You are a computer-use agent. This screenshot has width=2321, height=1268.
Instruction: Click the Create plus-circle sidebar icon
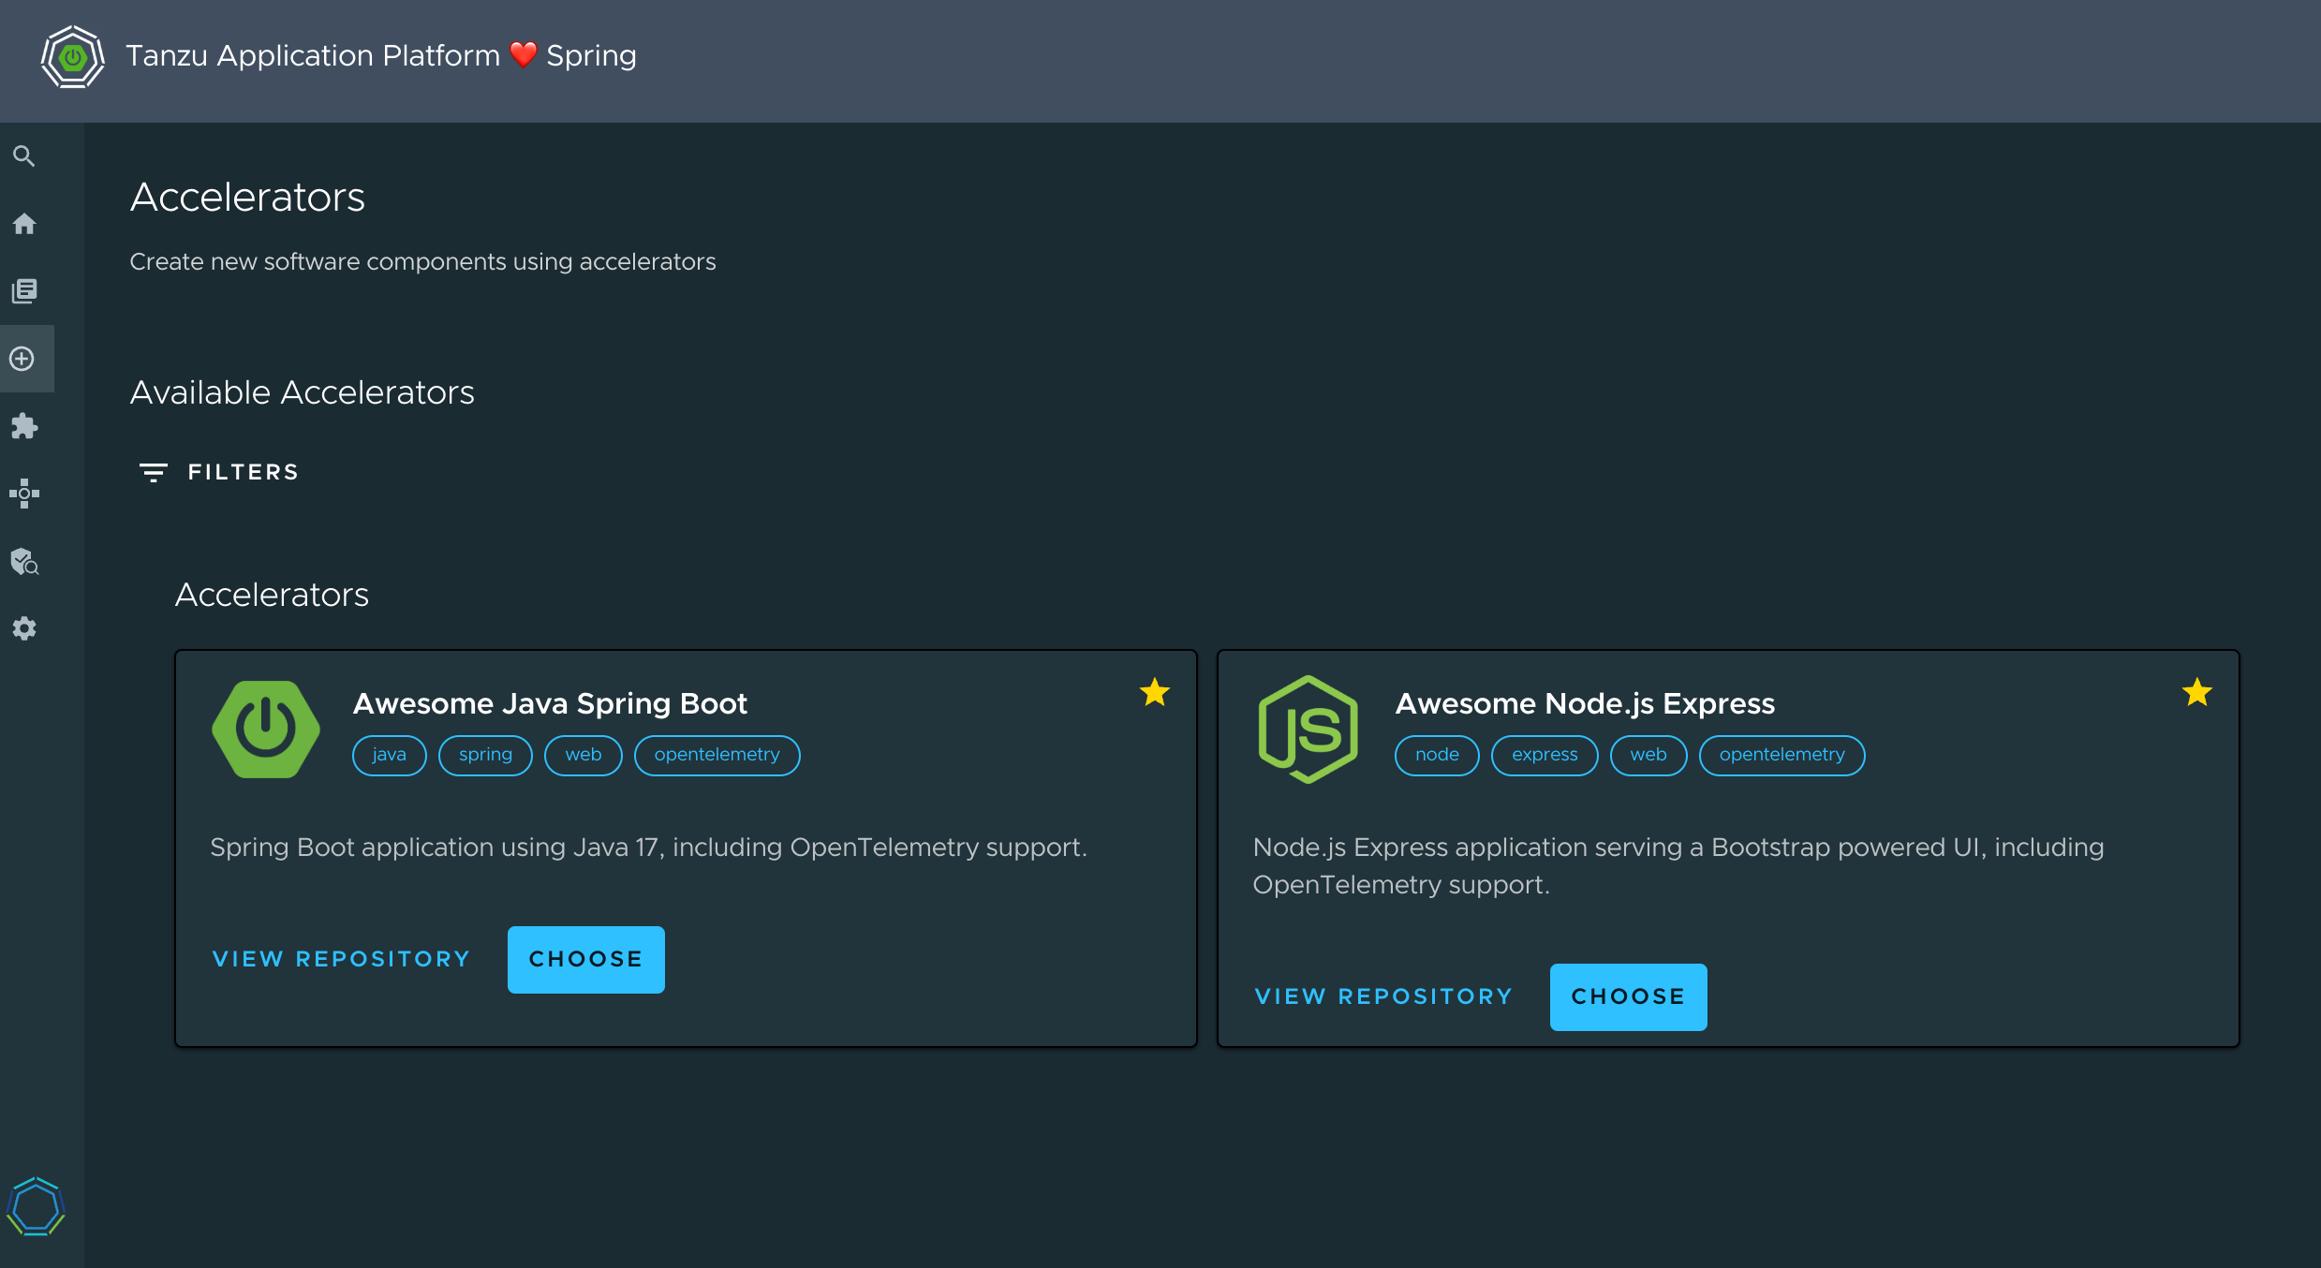22,359
